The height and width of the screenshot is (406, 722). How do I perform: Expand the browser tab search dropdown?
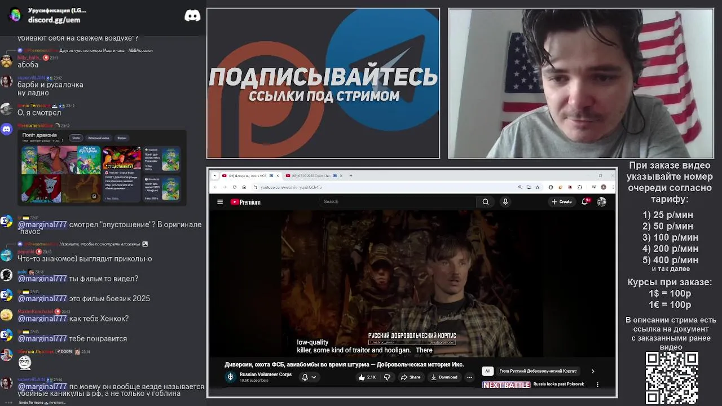(214, 175)
